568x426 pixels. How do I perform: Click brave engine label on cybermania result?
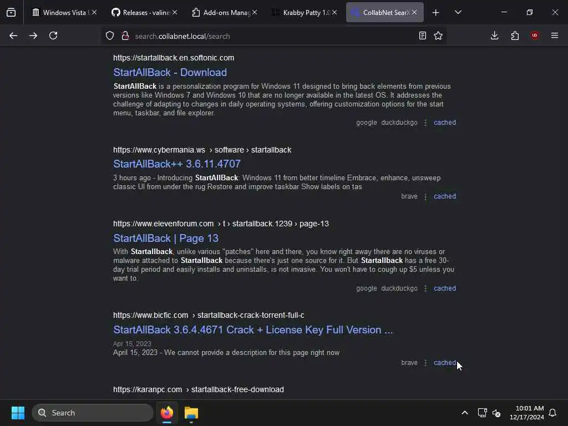[x=409, y=196]
